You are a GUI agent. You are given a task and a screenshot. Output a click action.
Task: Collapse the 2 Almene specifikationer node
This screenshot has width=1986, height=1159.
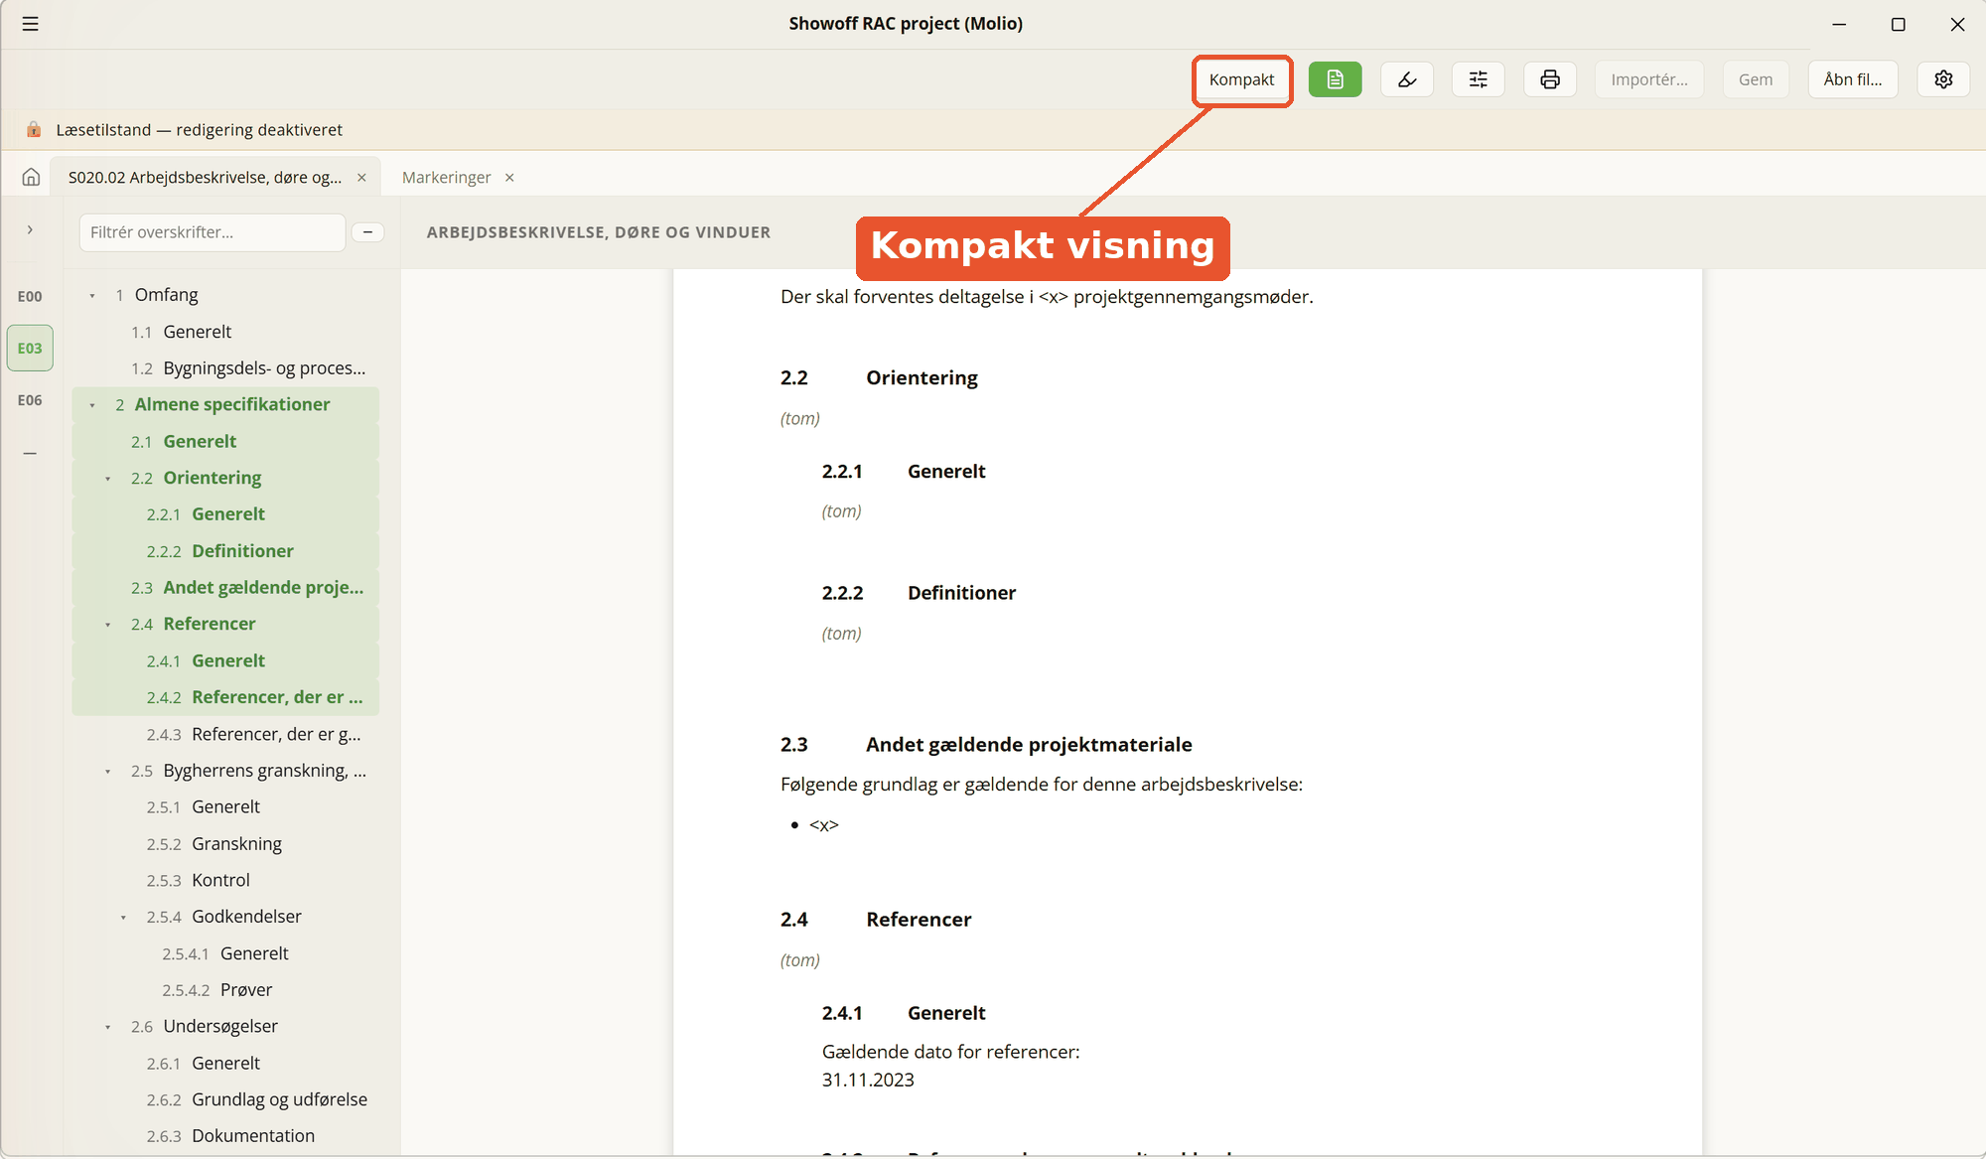(x=92, y=405)
